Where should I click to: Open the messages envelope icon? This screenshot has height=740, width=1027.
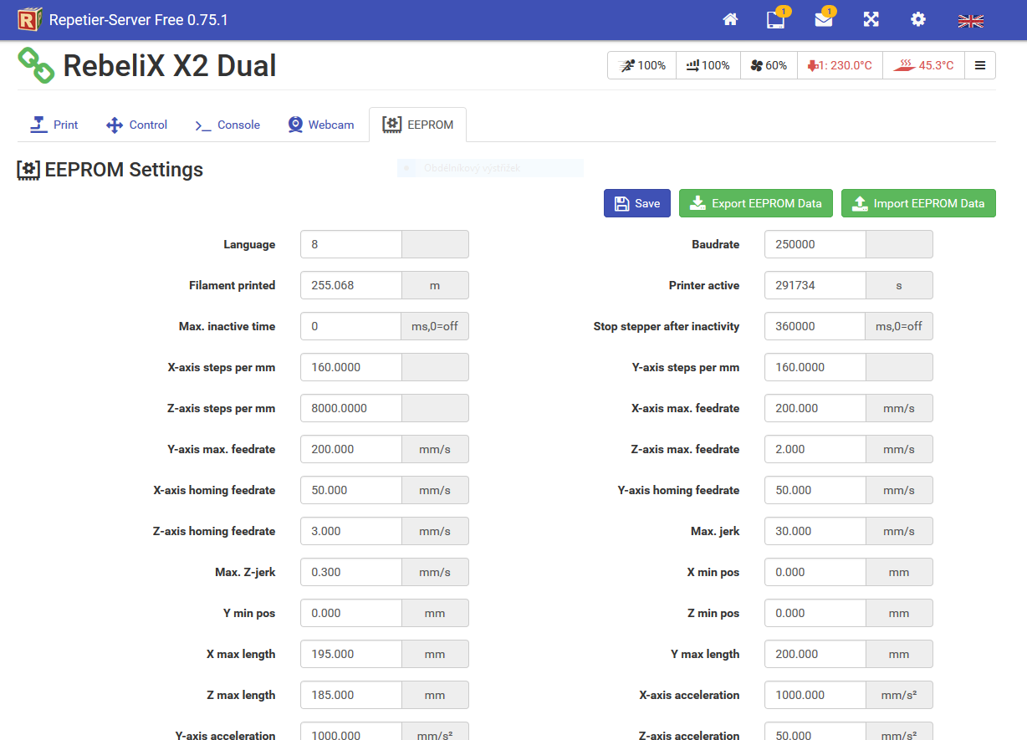(x=824, y=20)
